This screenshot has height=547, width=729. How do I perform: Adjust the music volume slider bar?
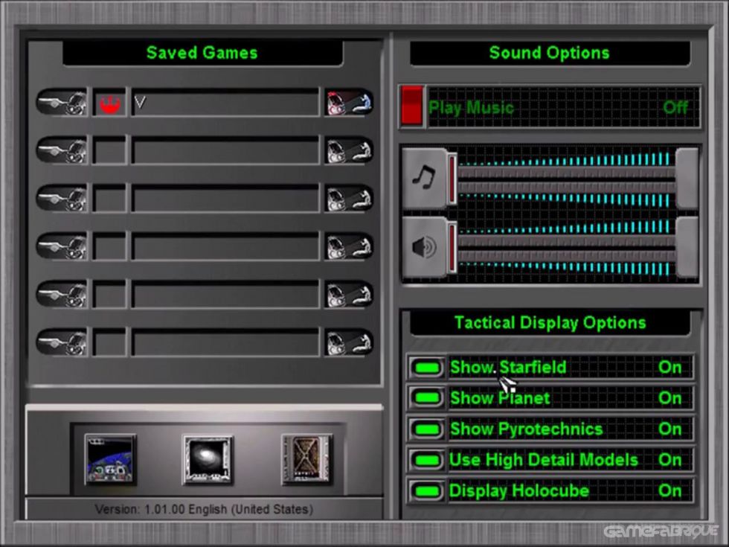click(x=566, y=179)
